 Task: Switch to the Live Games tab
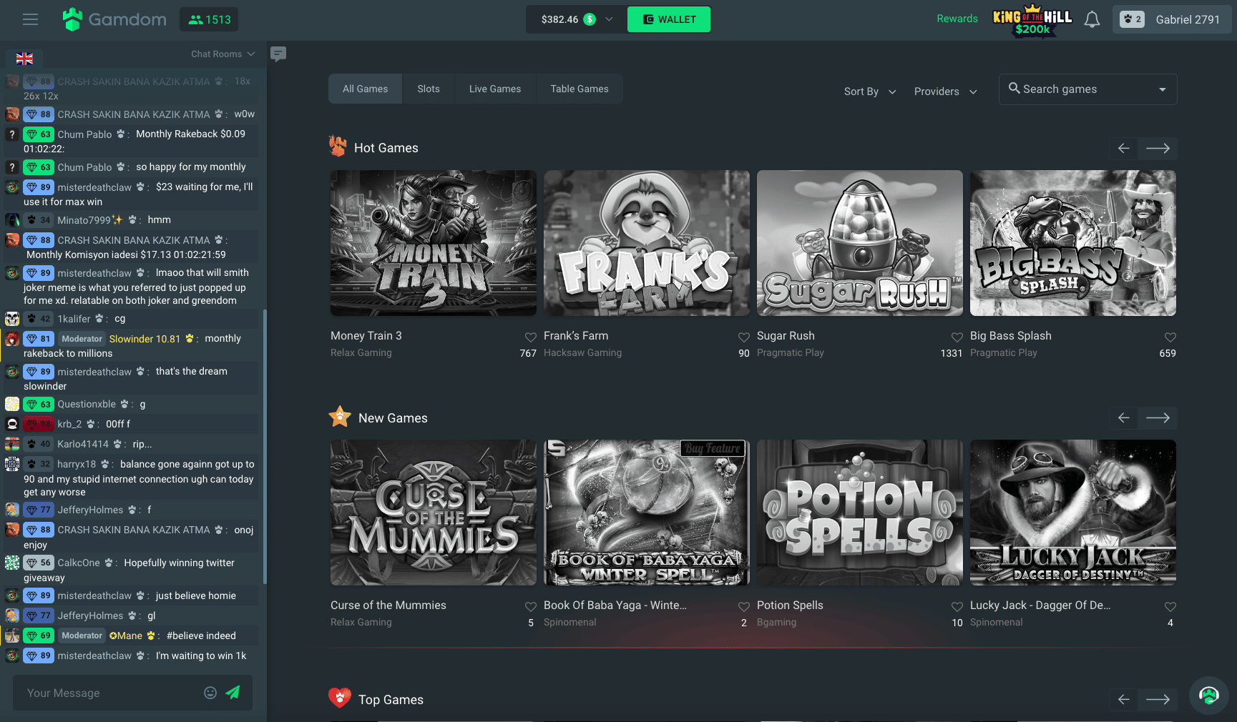click(x=495, y=89)
